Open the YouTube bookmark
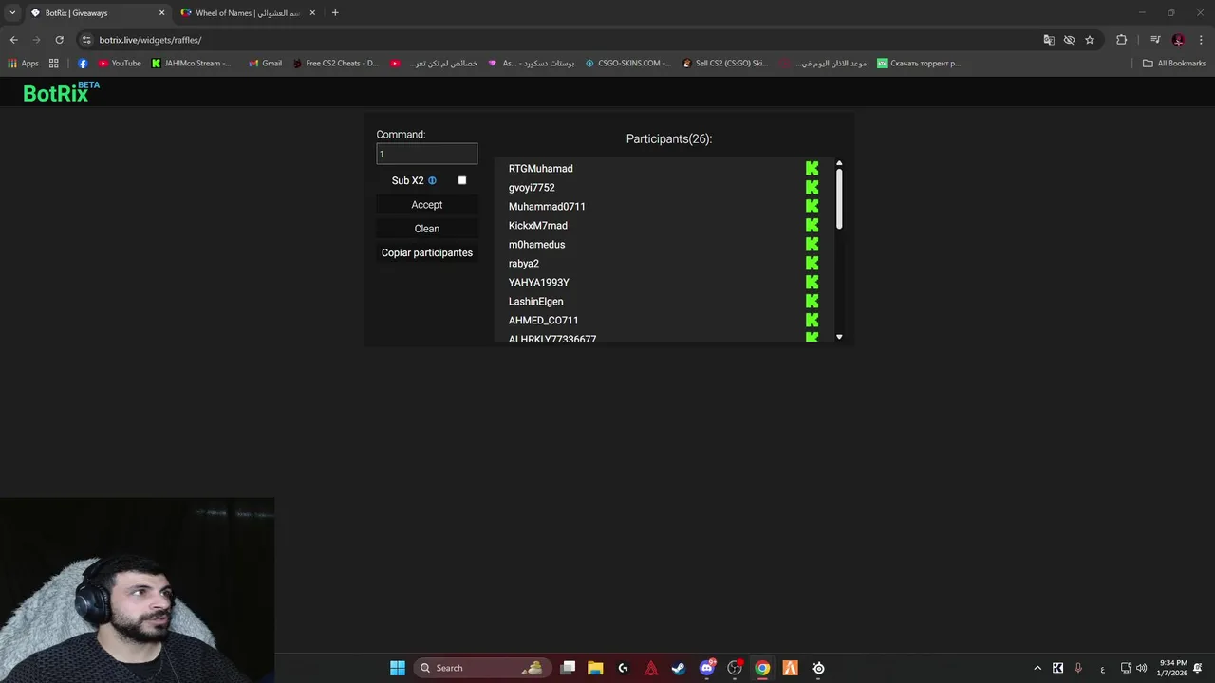Viewport: 1215px width, 683px height. (x=120, y=64)
